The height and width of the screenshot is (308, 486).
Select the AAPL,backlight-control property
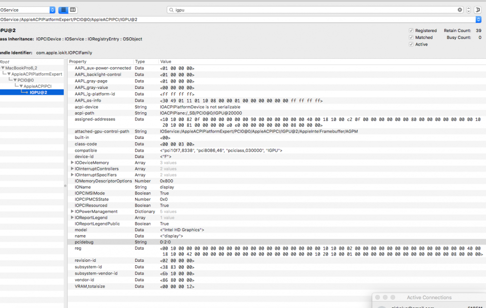pyautogui.click(x=277, y=75)
